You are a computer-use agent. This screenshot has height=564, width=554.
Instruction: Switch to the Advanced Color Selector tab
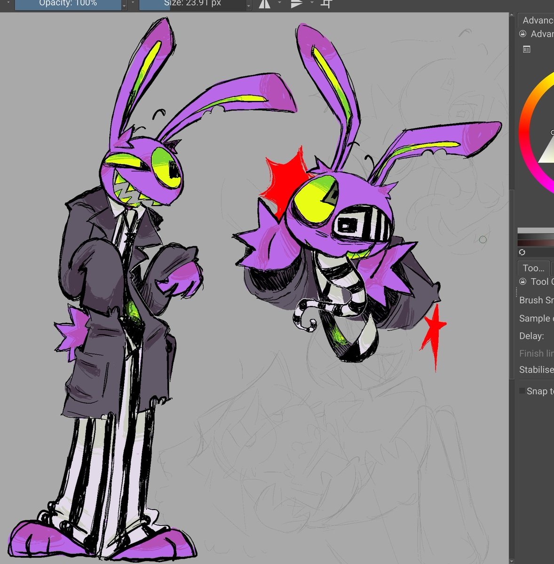point(536,20)
